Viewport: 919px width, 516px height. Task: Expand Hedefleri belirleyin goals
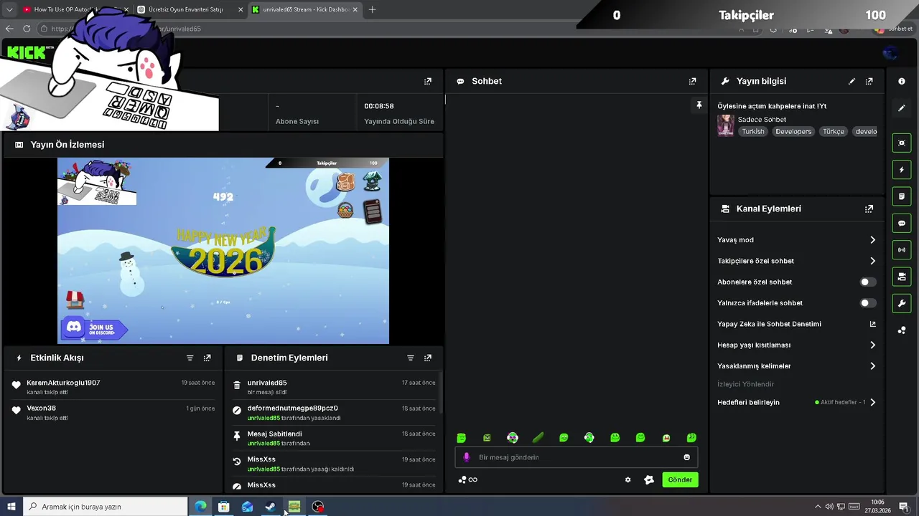pyautogui.click(x=796, y=402)
